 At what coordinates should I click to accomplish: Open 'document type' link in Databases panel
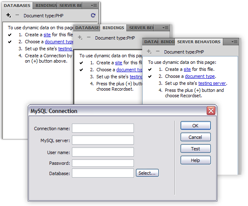pos(59,42)
